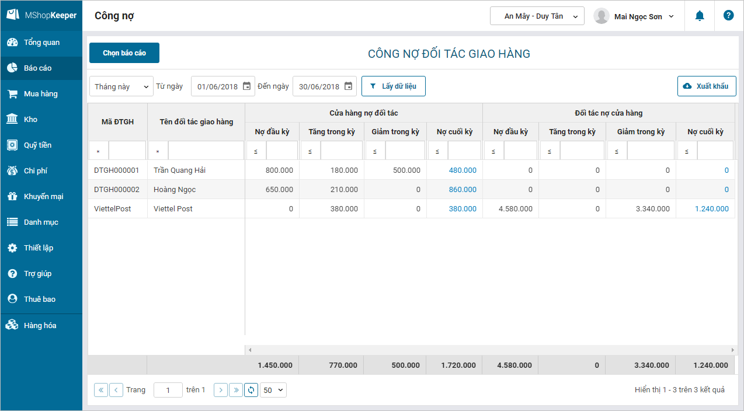The height and width of the screenshot is (411, 744).
Task: Select the Báo cáo pie chart icon
Action: [12, 68]
